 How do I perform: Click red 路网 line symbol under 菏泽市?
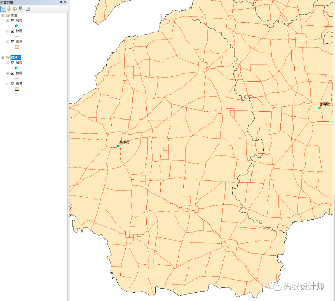coord(17,79)
